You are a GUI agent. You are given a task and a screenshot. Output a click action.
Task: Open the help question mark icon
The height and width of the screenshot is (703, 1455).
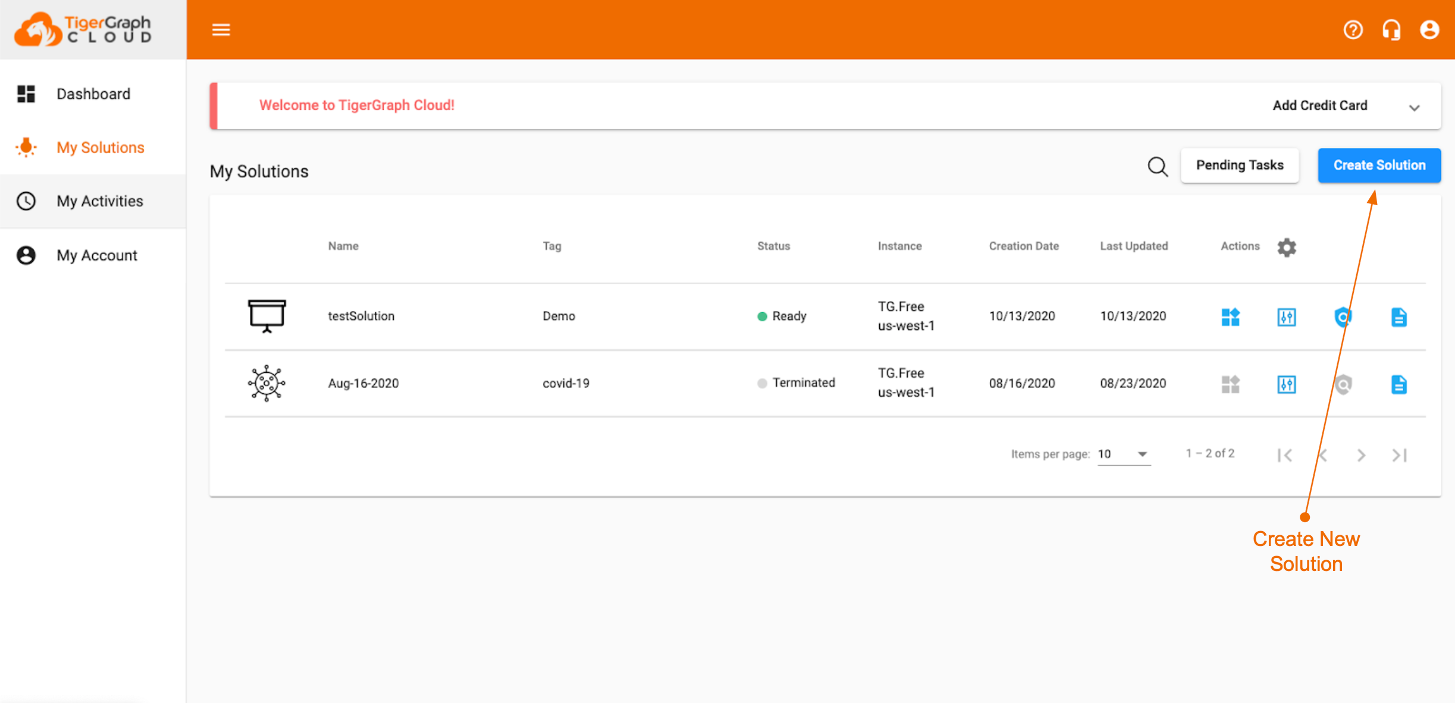point(1353,30)
